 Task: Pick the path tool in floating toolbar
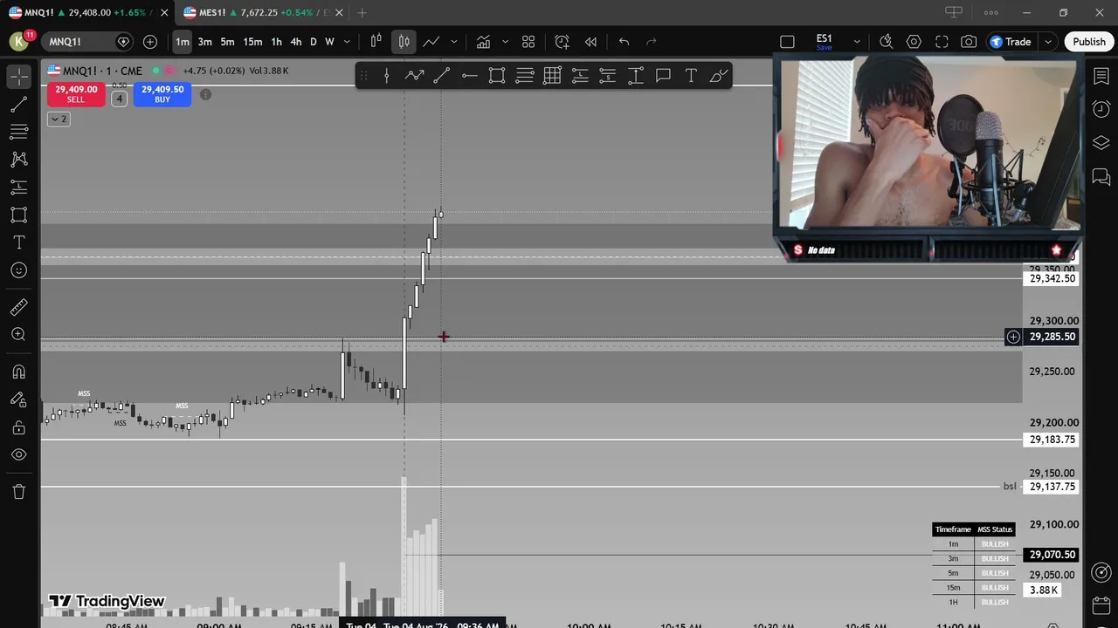tap(414, 76)
